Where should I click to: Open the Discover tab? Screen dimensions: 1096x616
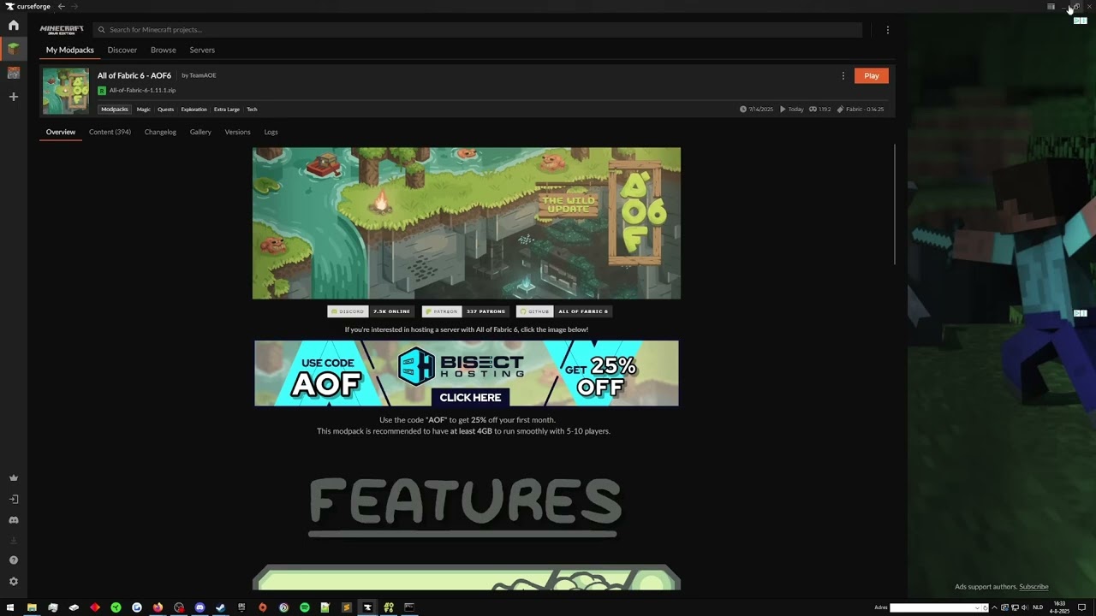[x=122, y=50]
